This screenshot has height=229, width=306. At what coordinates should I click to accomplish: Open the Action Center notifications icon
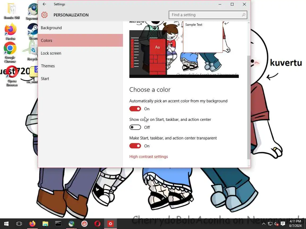pyautogui.click(x=283, y=224)
